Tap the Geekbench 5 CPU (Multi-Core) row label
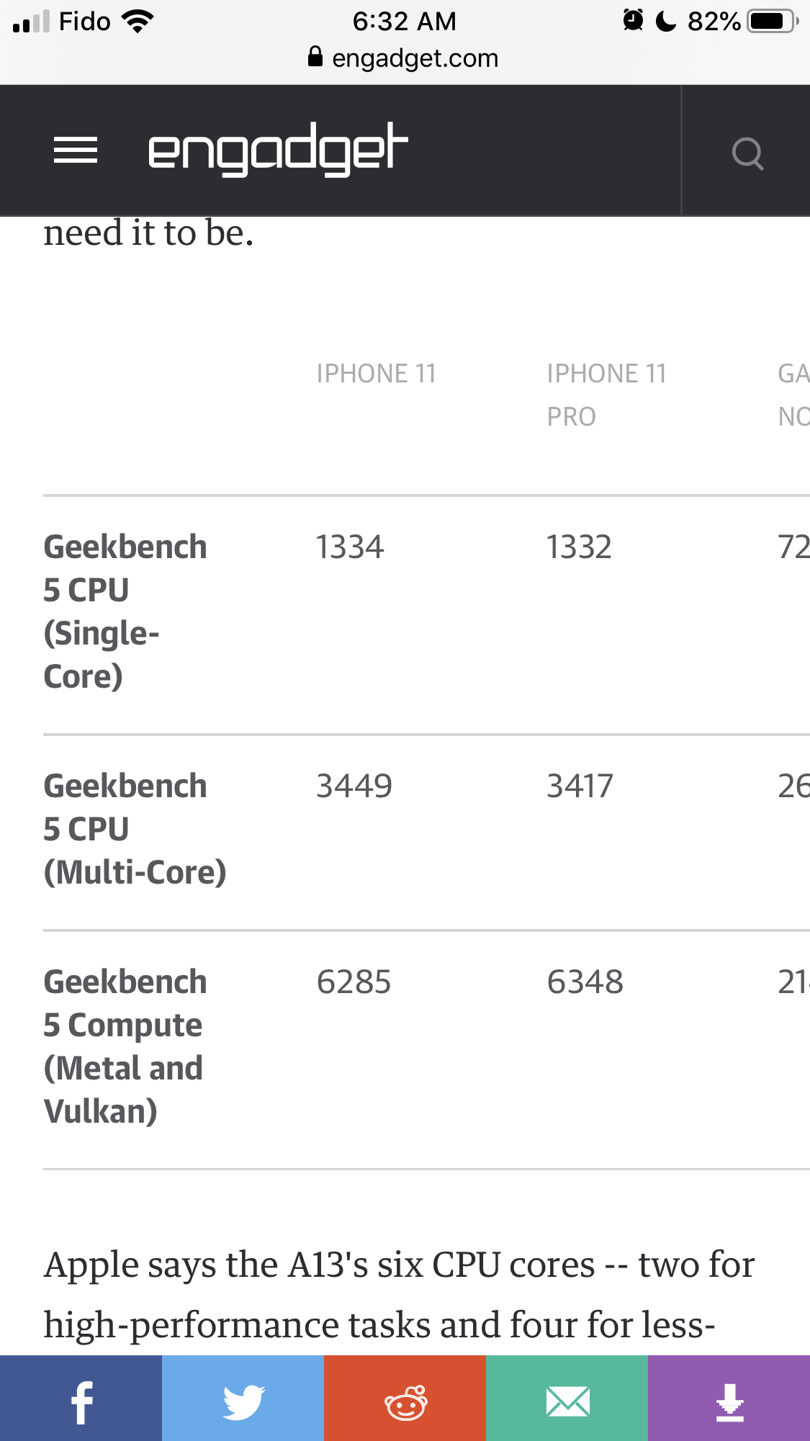The width and height of the screenshot is (810, 1441). pyautogui.click(x=135, y=829)
